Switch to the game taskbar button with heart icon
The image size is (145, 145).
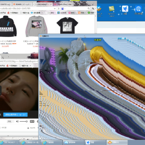click(x=117, y=142)
